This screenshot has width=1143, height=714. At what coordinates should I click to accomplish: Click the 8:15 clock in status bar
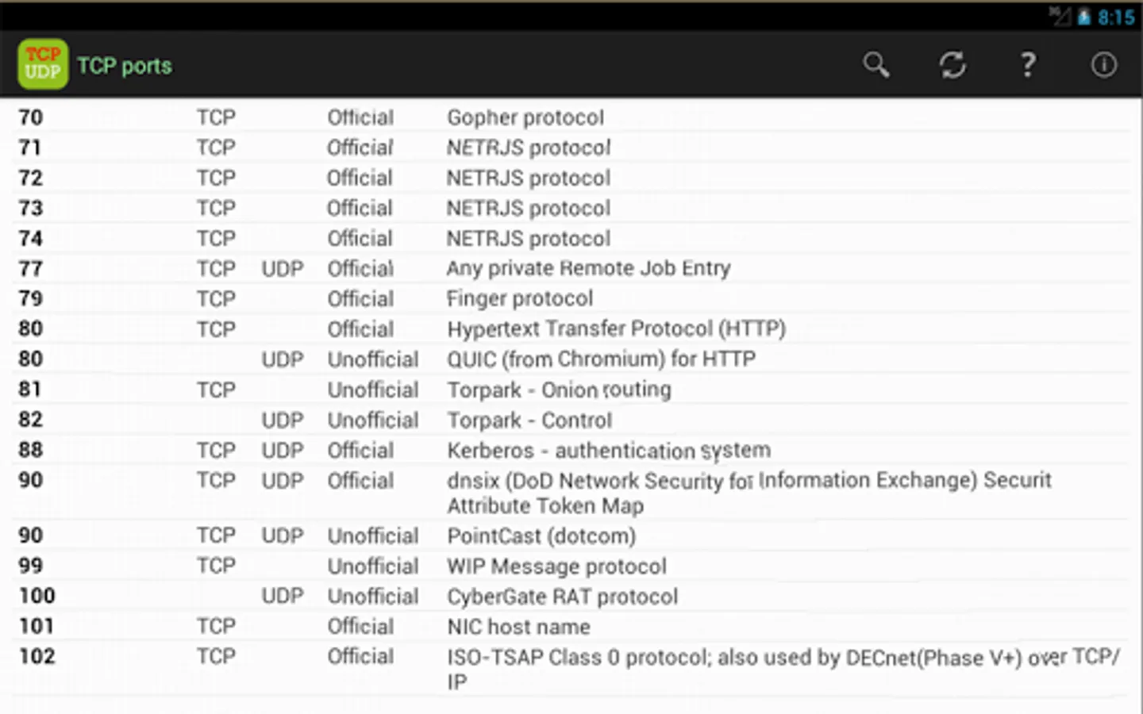[1117, 17]
